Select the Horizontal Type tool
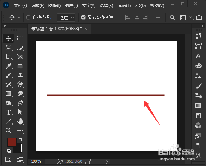The height and width of the screenshot is (166, 206). pos(8,112)
